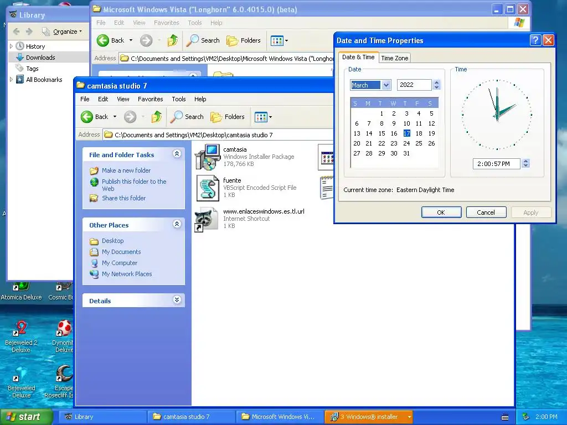Screen dimensions: 567x425
Task: Select day 31 in the March calendar
Action: tap(406, 153)
